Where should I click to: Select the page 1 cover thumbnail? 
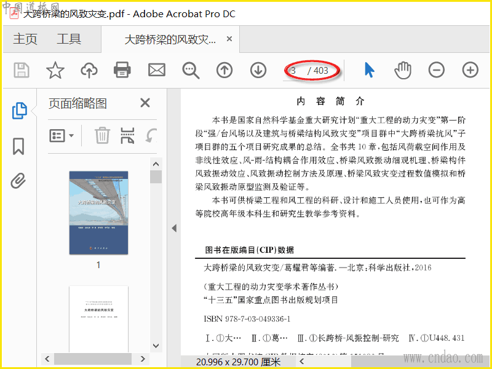pyautogui.click(x=98, y=212)
